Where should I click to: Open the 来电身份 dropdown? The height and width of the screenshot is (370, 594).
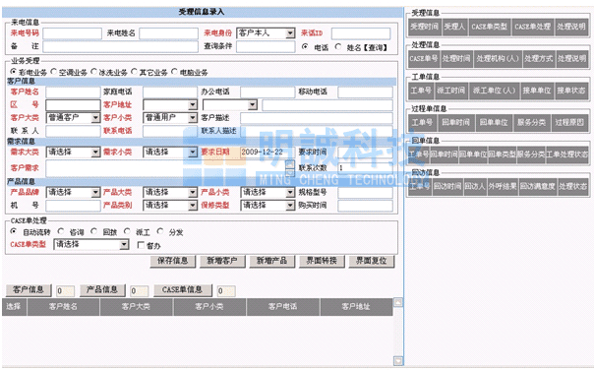[x=290, y=33]
